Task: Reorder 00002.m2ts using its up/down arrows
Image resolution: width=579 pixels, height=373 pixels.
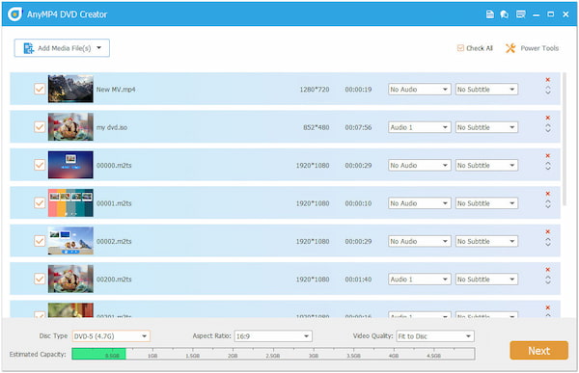Action: pos(548,242)
